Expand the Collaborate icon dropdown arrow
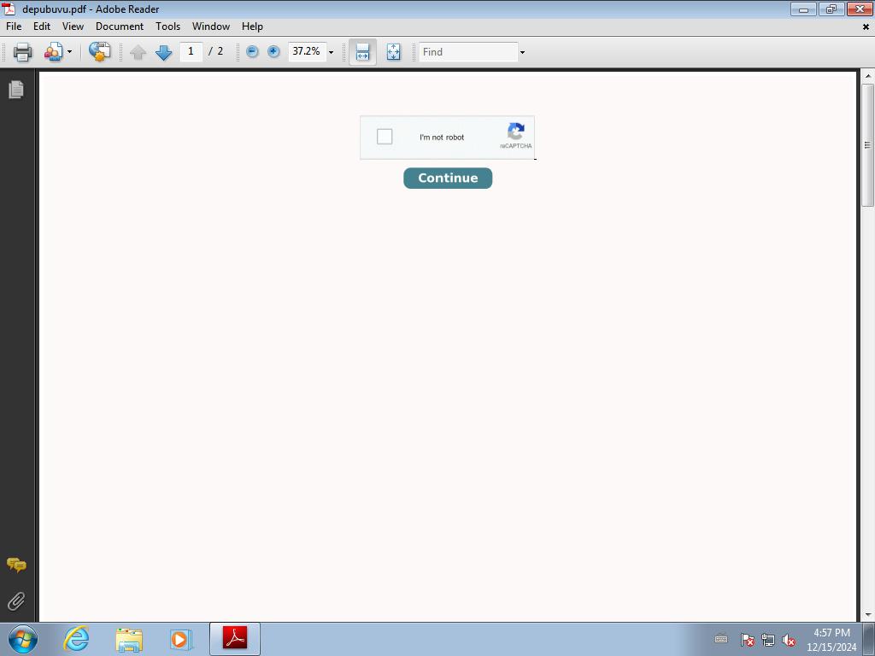Viewport: 875px width, 656px height. coord(70,52)
